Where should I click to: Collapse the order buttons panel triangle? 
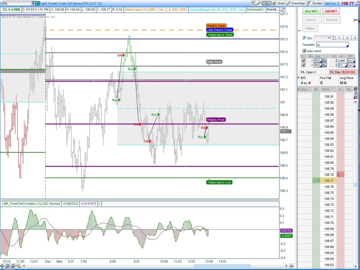coord(299,31)
